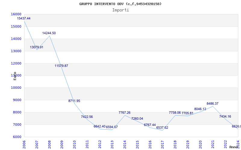Click the 2014 x-axis year label

125,144
